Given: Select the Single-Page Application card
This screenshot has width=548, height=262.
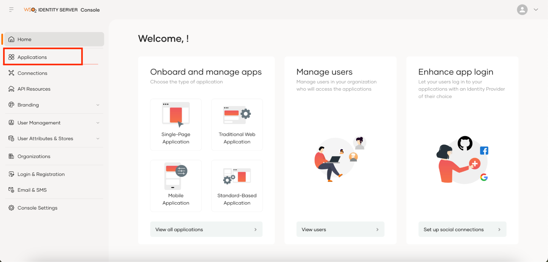Looking at the screenshot, I should click(176, 124).
